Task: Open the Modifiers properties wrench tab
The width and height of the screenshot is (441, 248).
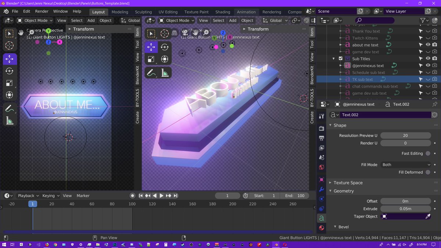Action: coord(322,190)
